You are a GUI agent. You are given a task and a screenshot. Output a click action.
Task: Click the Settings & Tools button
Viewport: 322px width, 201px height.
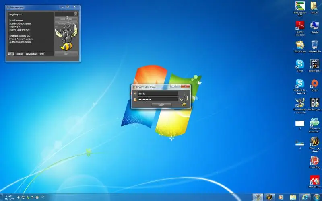point(66,23)
